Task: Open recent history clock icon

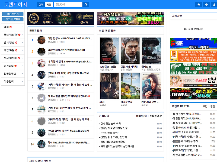Action: click(x=206, y=5)
